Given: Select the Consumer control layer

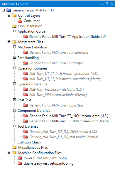Looking at the screenshot, I should 32,21.
